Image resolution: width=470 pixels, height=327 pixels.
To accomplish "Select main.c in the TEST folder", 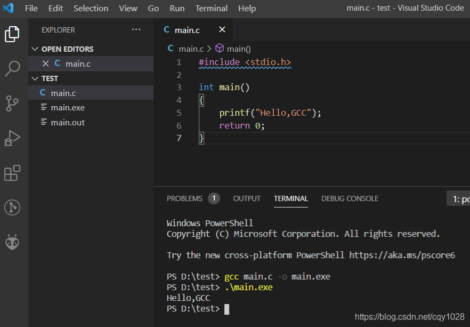I will 91,93.
